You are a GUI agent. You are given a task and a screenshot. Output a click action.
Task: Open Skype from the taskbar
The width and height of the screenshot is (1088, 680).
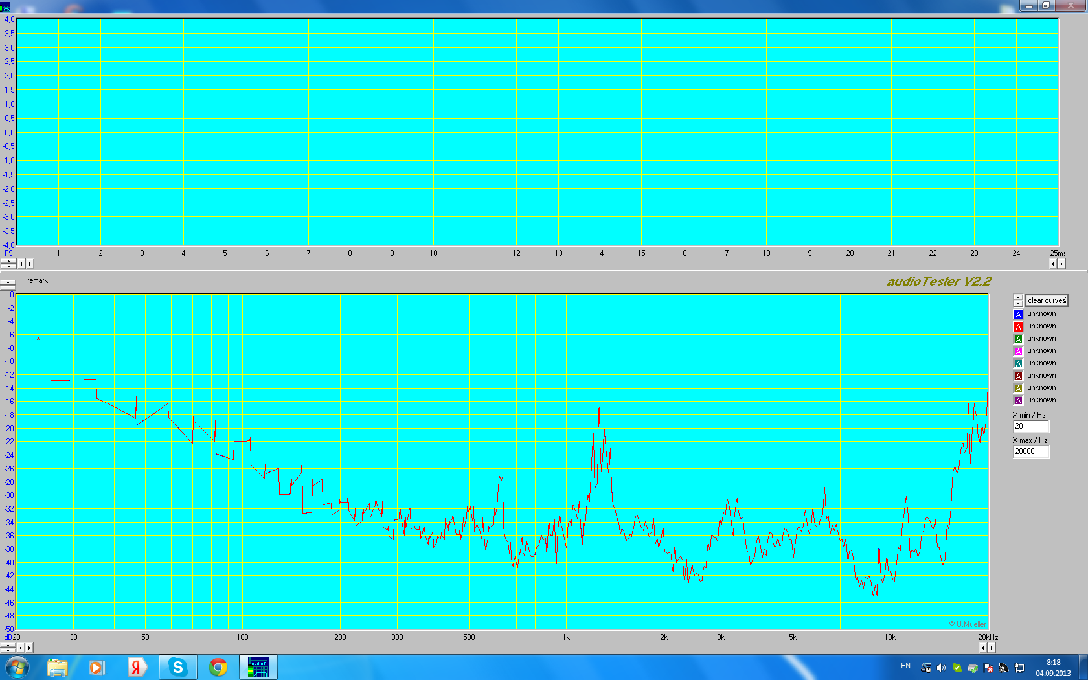177,667
